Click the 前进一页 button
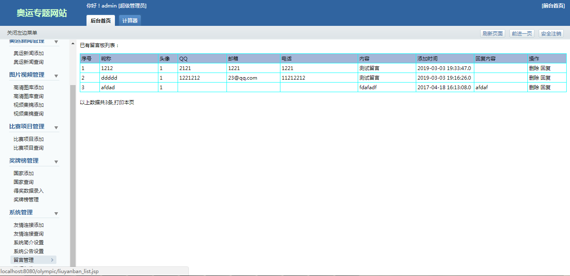Viewport: 570px width, 276px height. 522,34
